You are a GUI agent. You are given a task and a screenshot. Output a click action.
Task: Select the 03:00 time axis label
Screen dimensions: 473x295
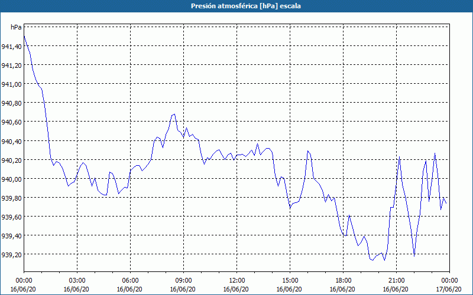[77, 281]
